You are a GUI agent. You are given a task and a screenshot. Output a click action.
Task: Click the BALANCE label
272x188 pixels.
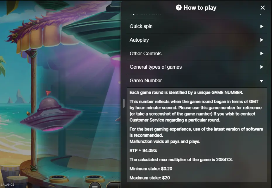[8, 184]
